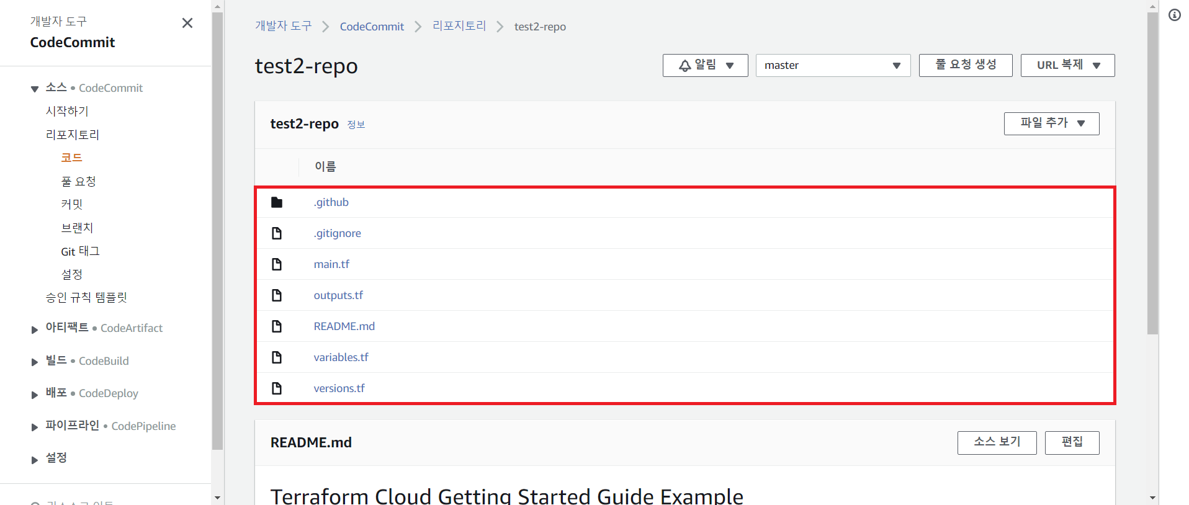The width and height of the screenshot is (1189, 505).
Task: Open the 파일 추가 add file dropdown
Action: pyautogui.click(x=1051, y=123)
